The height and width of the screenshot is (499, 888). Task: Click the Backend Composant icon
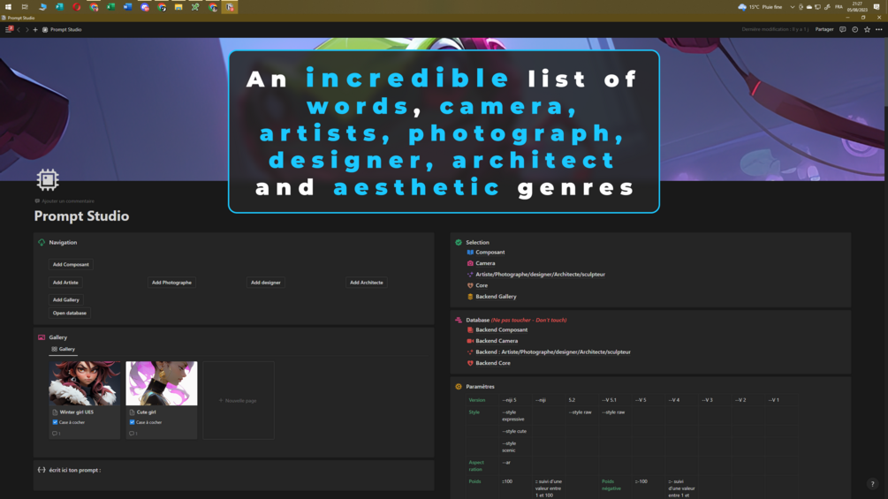click(470, 329)
